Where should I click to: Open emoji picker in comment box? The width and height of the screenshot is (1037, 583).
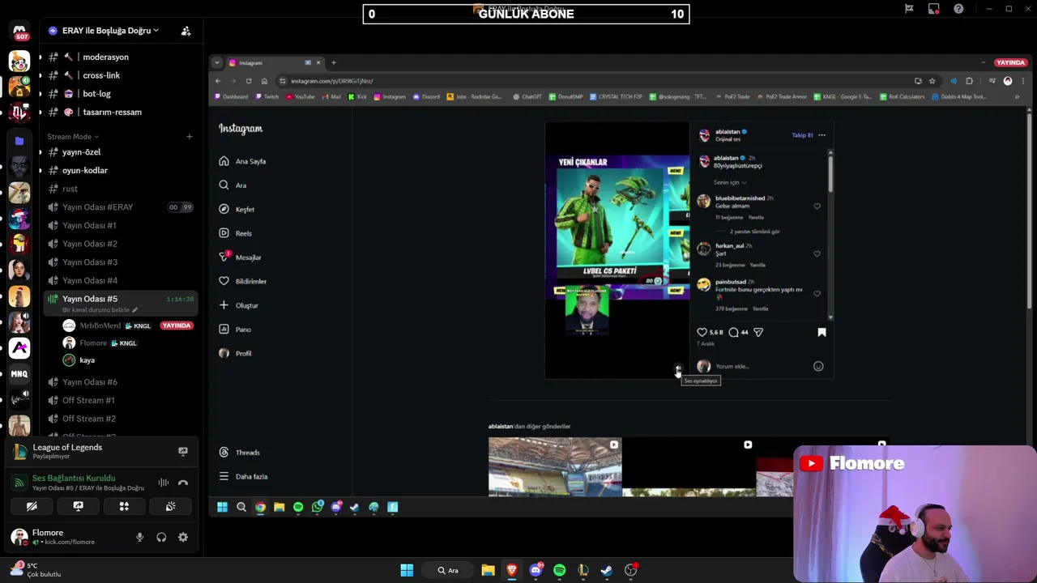click(x=818, y=367)
